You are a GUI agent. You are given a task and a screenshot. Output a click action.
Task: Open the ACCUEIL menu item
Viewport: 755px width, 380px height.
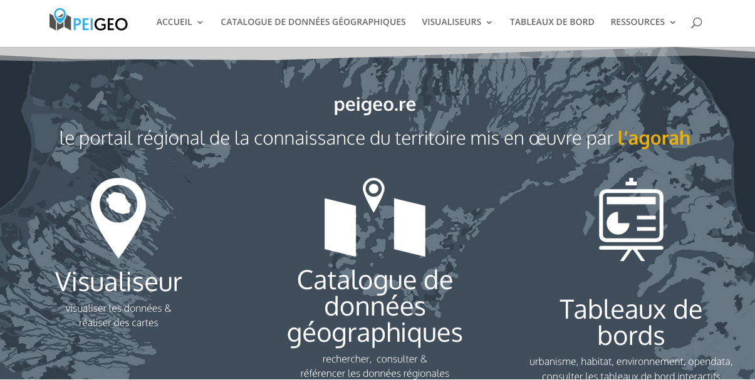pyautogui.click(x=174, y=22)
